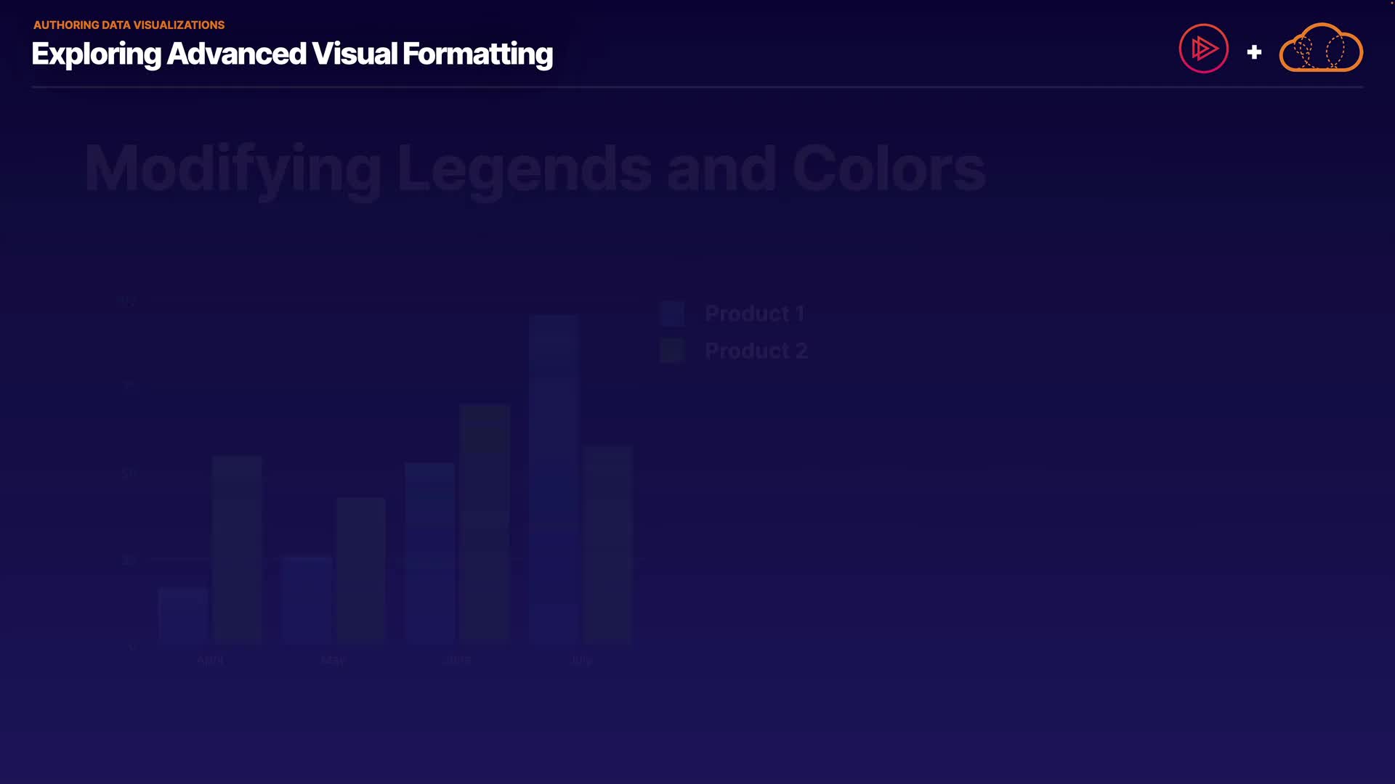
Task: Click the Exploring Advanced Visual Formatting title
Action: pyautogui.click(x=292, y=54)
